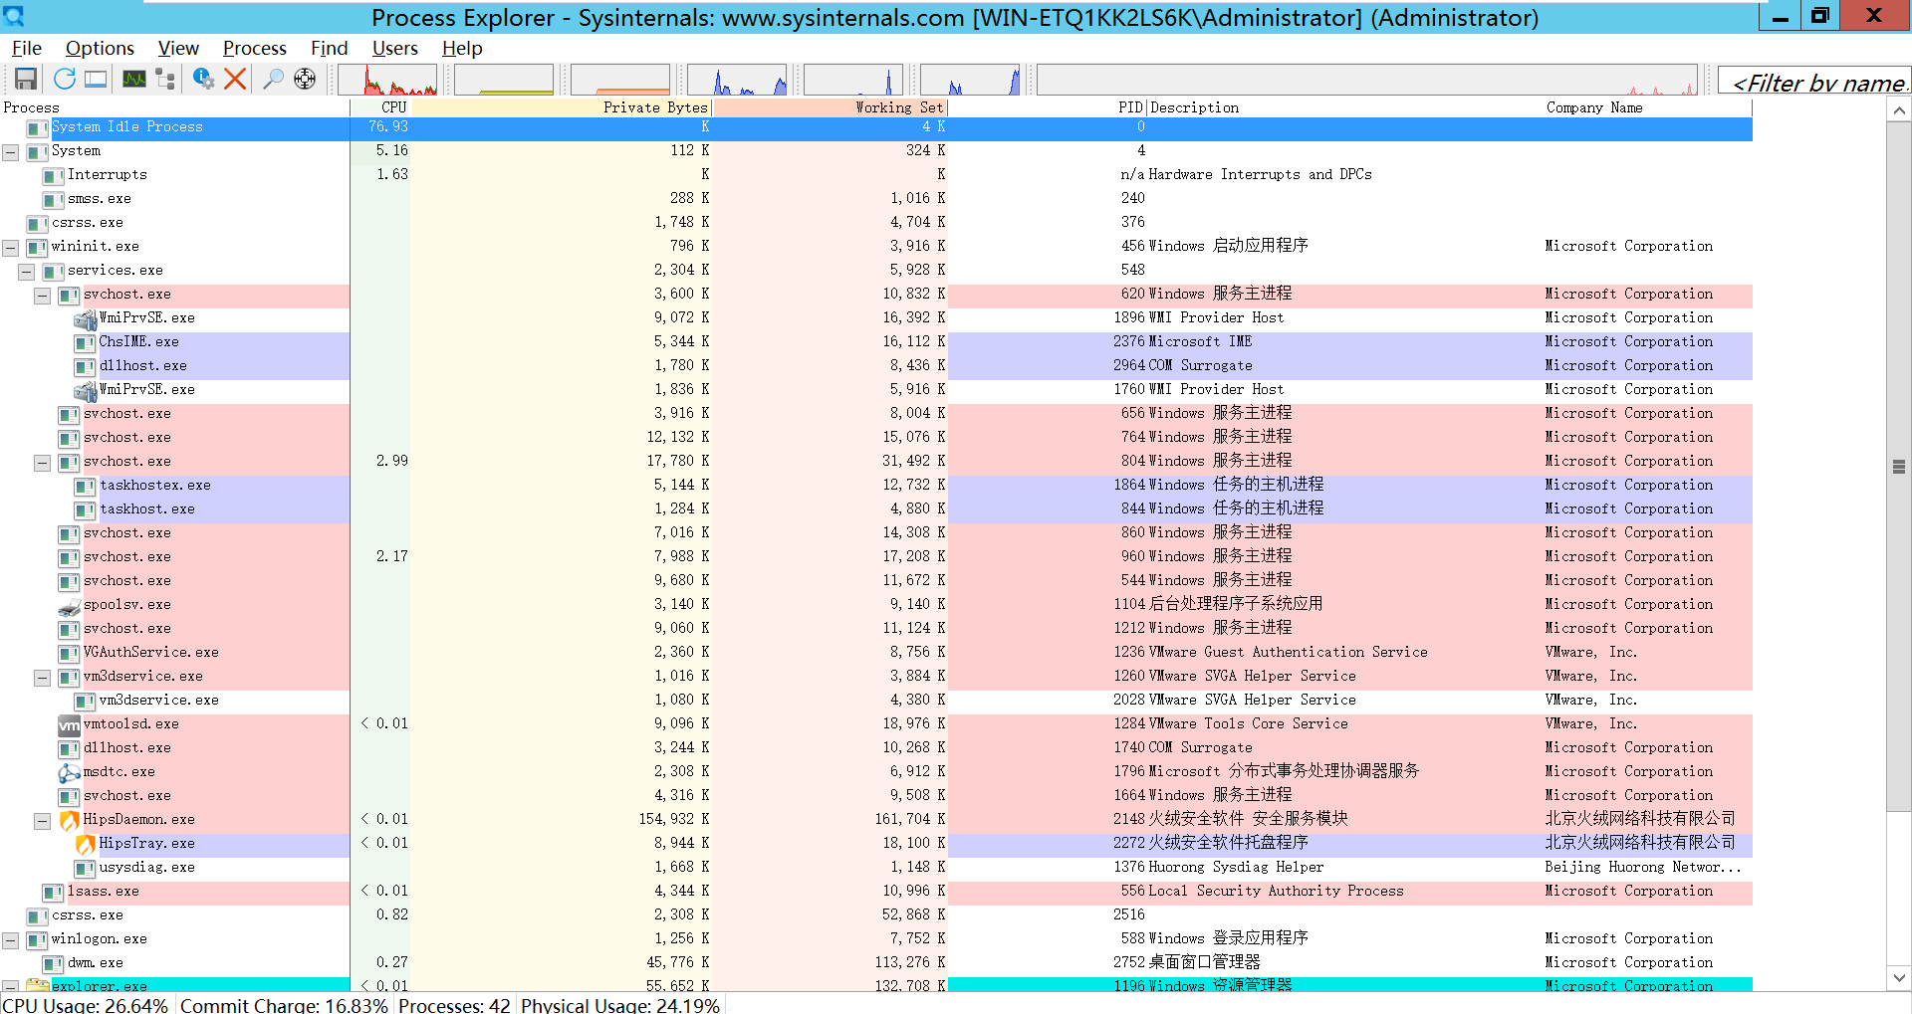Click the CPU Usage status bar entry
The height and width of the screenshot is (1014, 1912).
pyautogui.click(x=88, y=1004)
